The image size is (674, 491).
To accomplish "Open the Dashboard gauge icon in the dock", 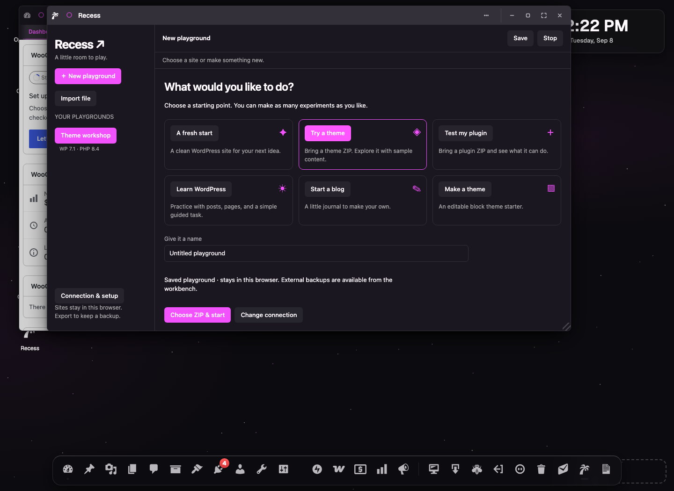I will 68,469.
